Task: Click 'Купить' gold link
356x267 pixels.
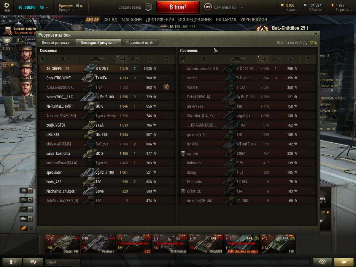Action: [x=292, y=10]
